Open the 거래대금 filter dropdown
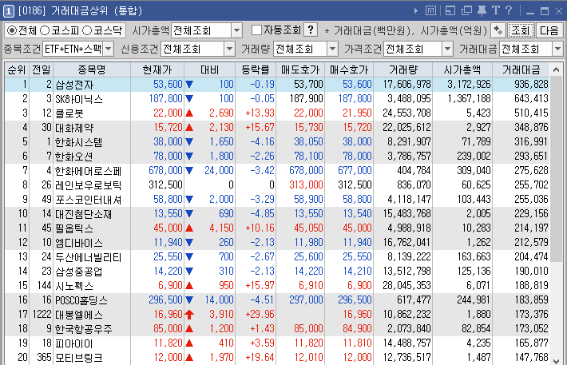The width and height of the screenshot is (567, 365). (x=557, y=49)
